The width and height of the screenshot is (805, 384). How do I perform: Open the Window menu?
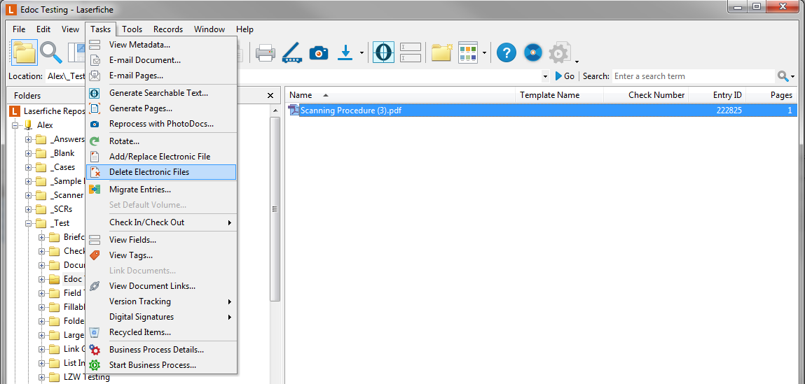(x=209, y=29)
